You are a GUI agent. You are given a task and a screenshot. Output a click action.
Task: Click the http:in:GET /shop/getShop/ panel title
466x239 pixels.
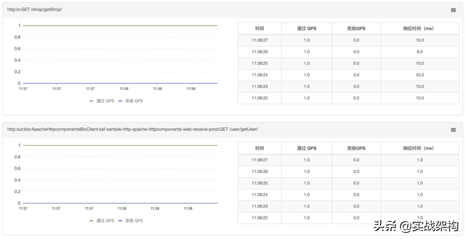[x=35, y=10]
